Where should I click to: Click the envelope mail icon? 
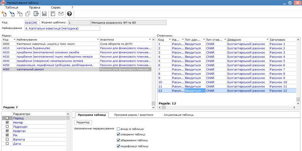(x=61, y=14)
